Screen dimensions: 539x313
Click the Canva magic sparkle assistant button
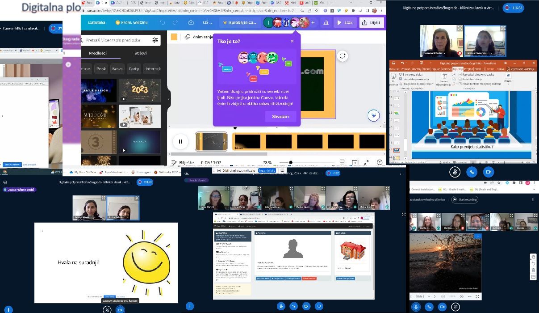(x=373, y=115)
